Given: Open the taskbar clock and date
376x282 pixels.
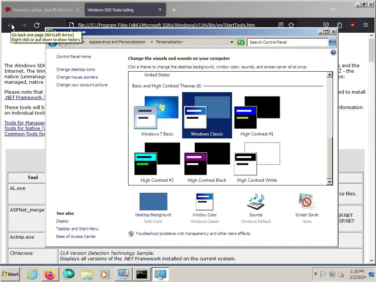Looking at the screenshot, I should tap(357, 274).
